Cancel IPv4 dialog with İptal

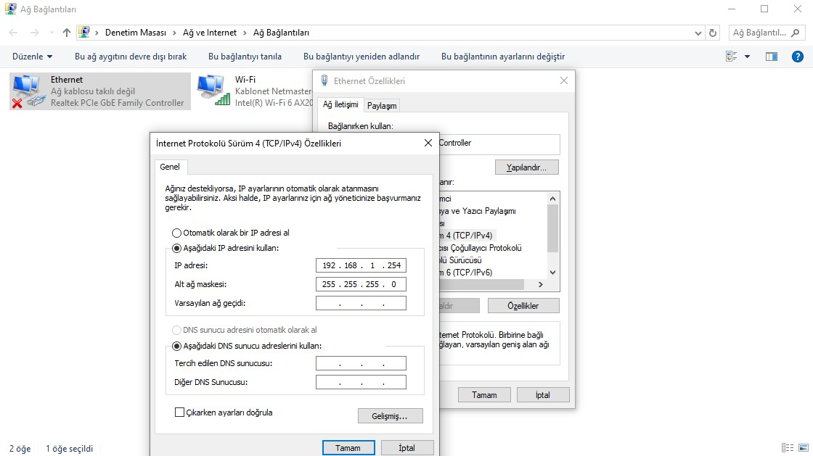click(x=407, y=448)
